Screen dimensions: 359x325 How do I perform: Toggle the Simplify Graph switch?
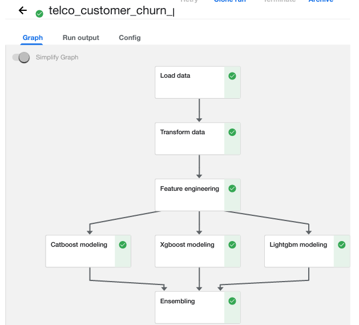pos(21,57)
